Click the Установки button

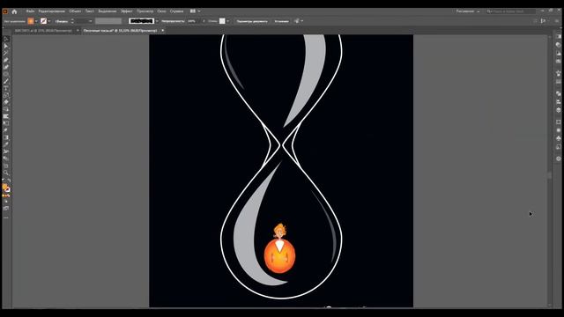282,21
